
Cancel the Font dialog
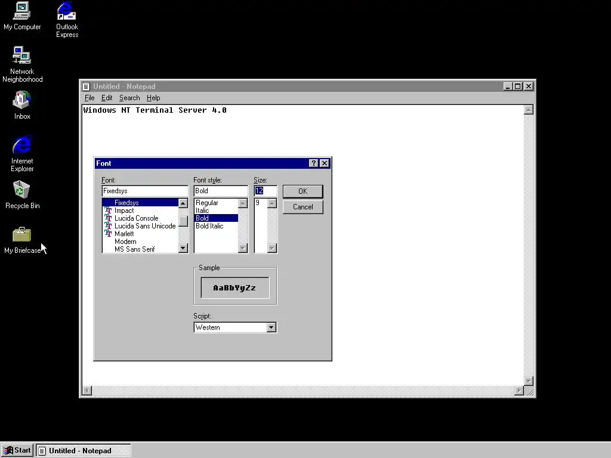(x=303, y=207)
